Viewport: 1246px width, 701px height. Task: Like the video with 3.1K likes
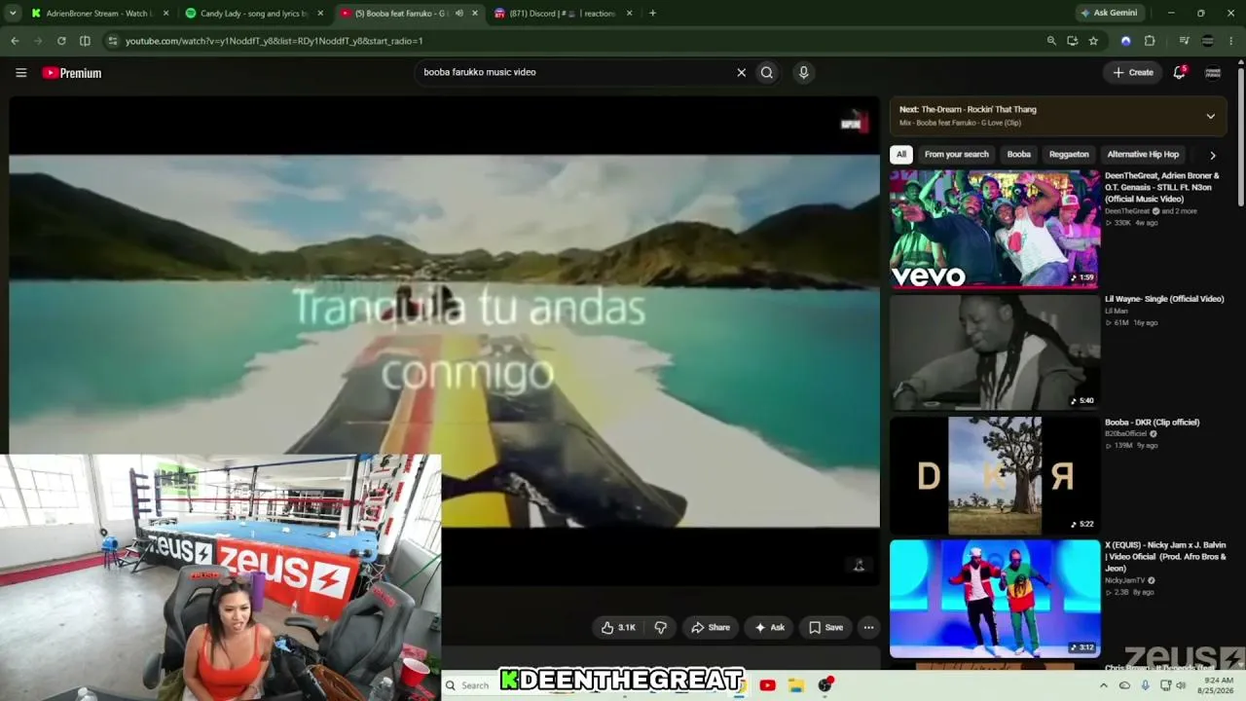(618, 627)
